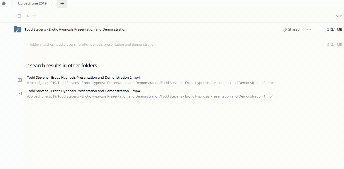Viewport: 344px width, 169px height.
Task: Open the three-dot actions menu for the folder
Action: click(309, 29)
